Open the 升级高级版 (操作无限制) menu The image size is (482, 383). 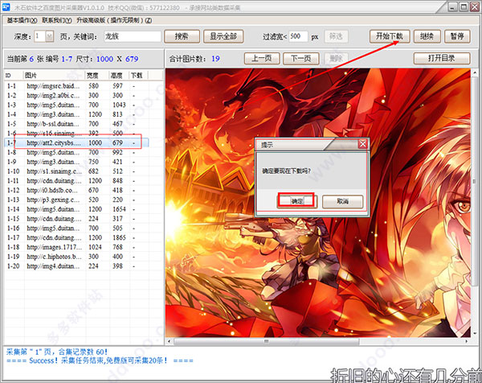click(x=114, y=20)
